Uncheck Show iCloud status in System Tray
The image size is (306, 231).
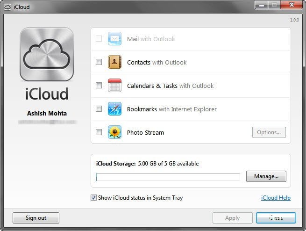click(93, 198)
